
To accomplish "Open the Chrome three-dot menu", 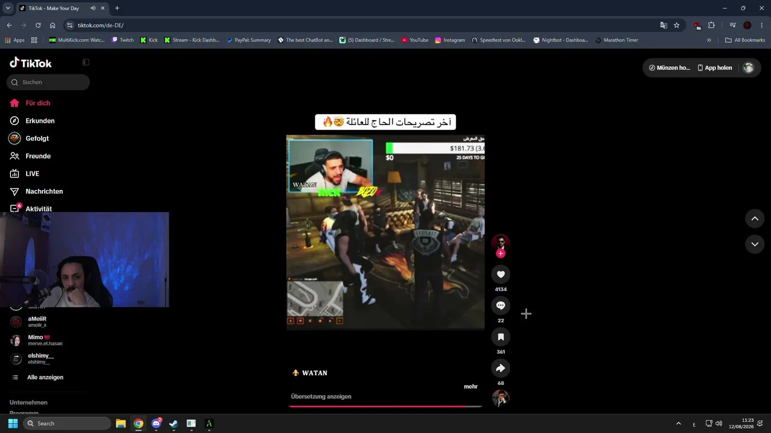I will (762, 25).
